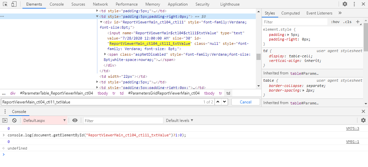
Task: Expand the span aspNetDisabled node
Action: click(x=105, y=54)
